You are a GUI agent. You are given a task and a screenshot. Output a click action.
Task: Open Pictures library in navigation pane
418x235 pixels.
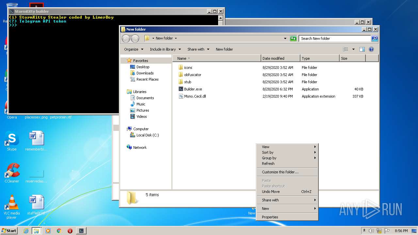[x=139, y=110]
